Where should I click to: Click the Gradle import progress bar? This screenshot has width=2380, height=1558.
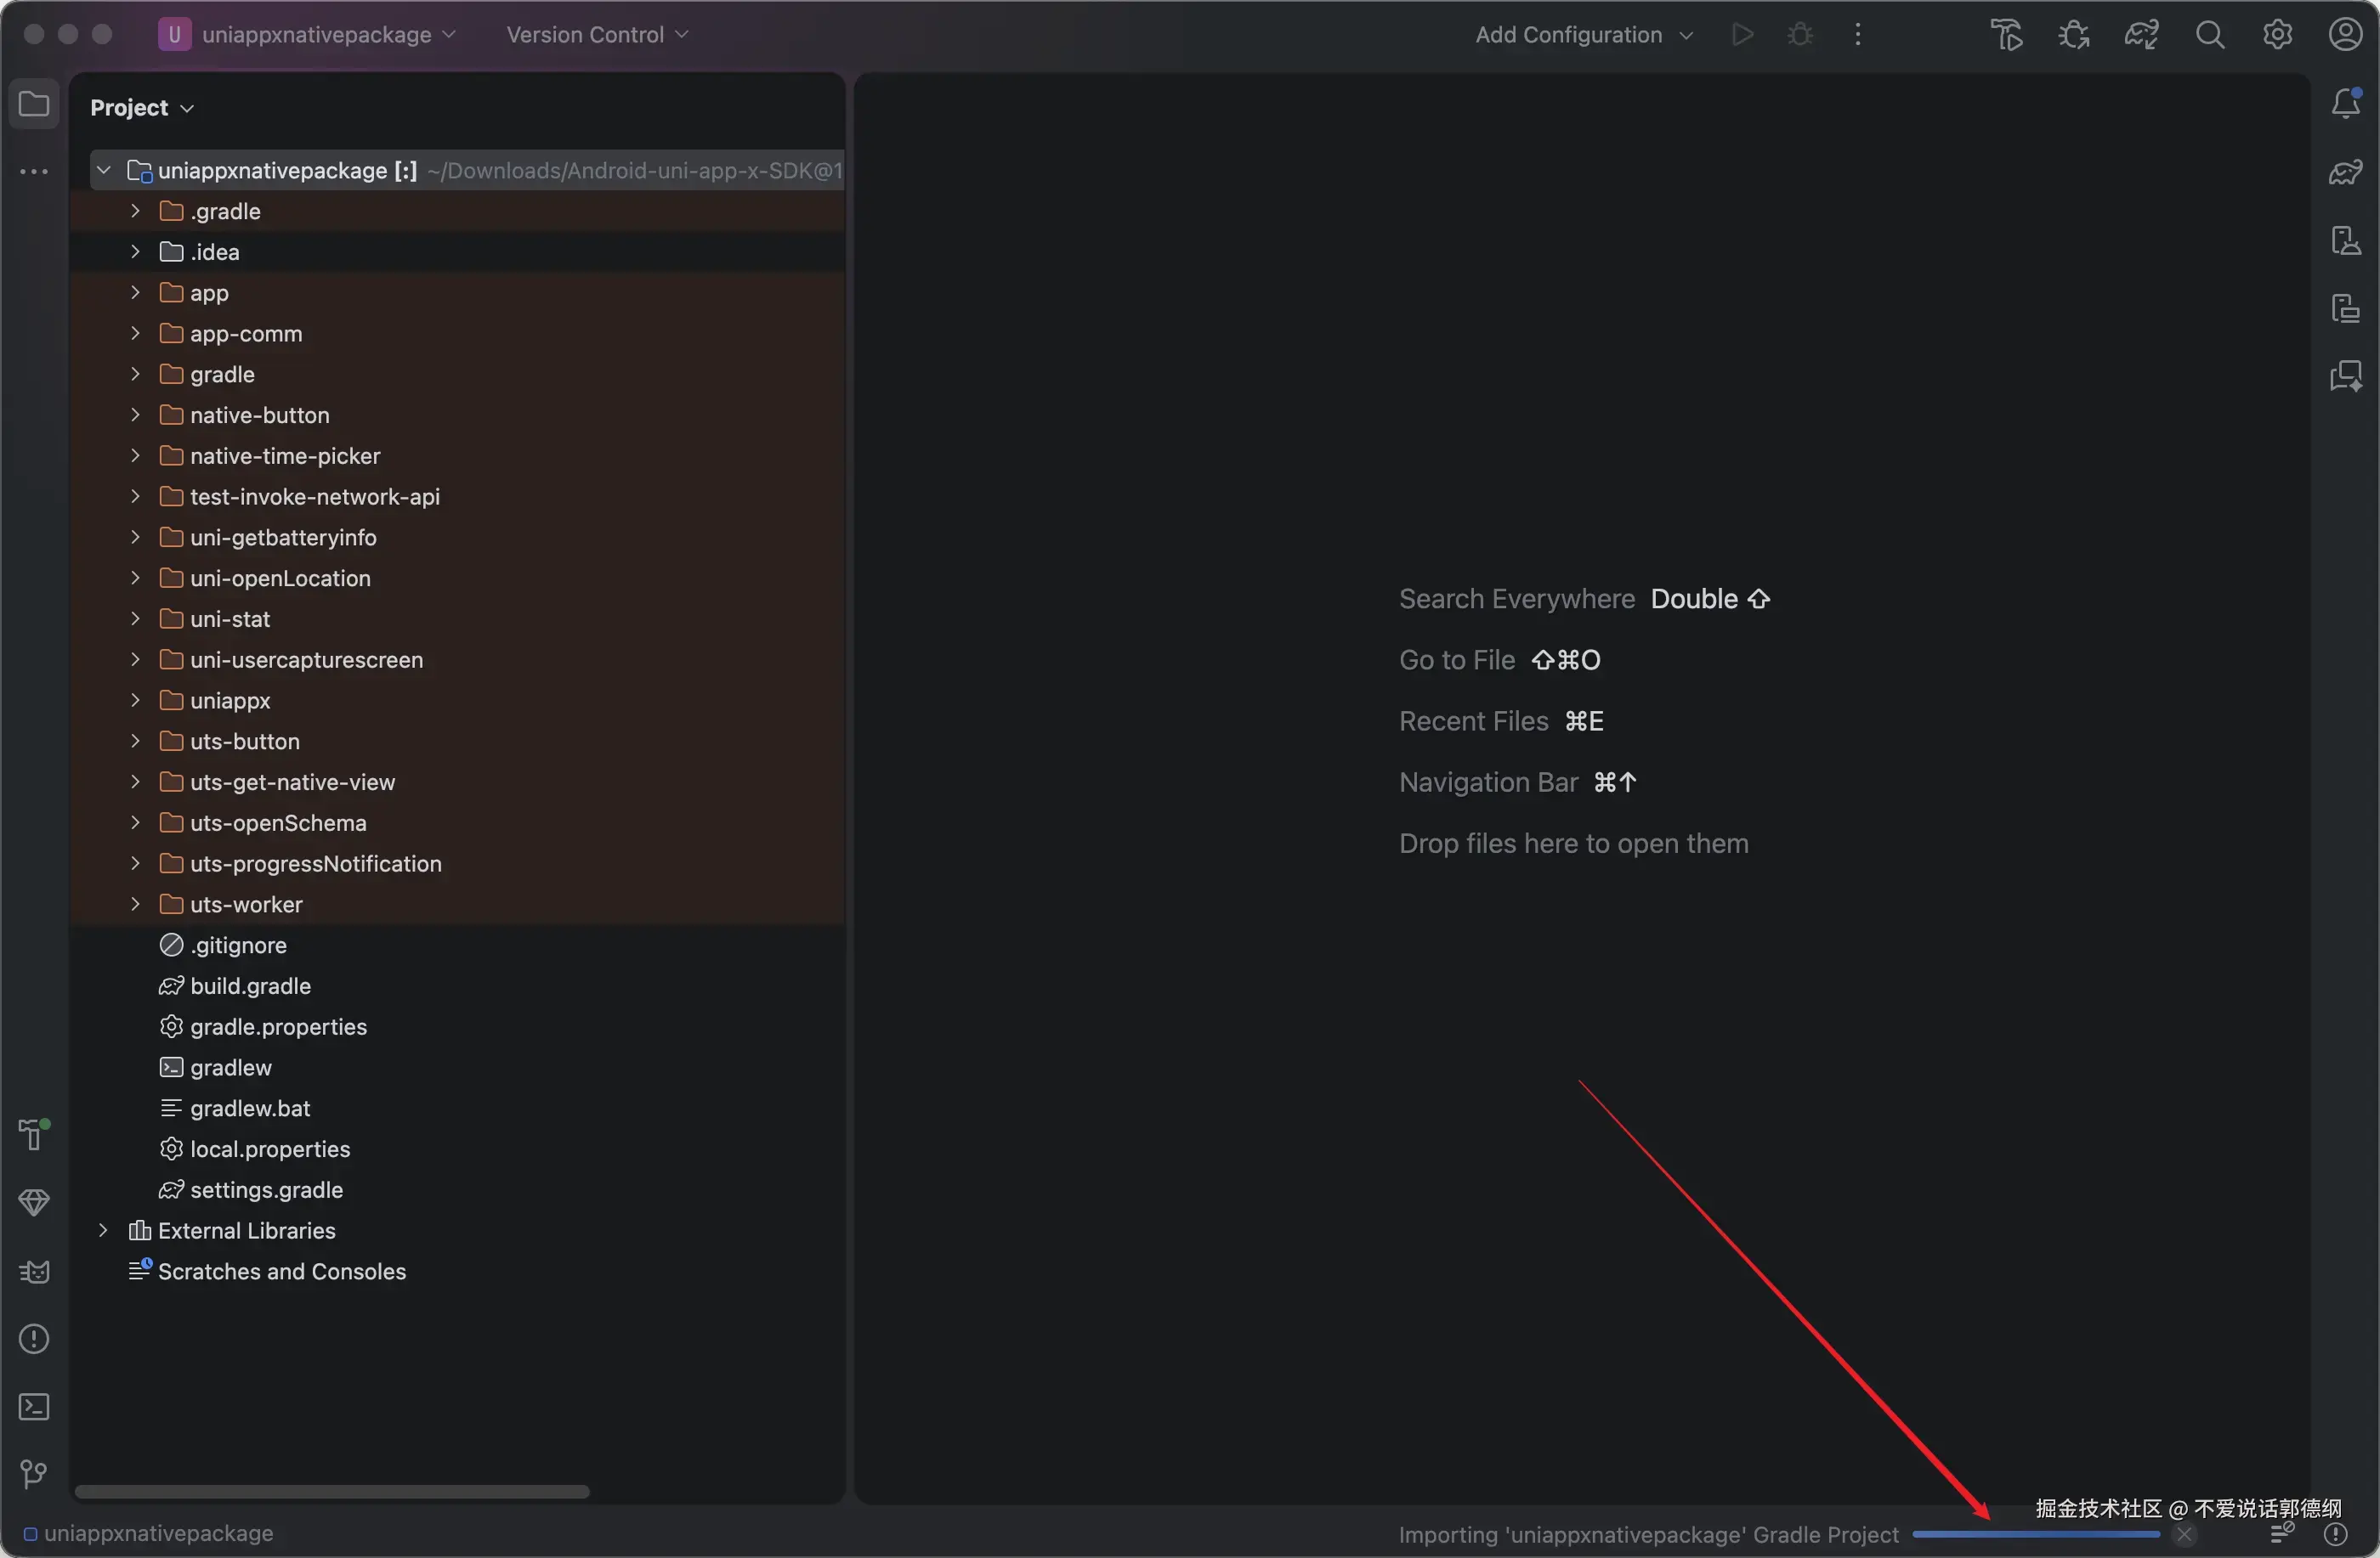coord(2035,1534)
